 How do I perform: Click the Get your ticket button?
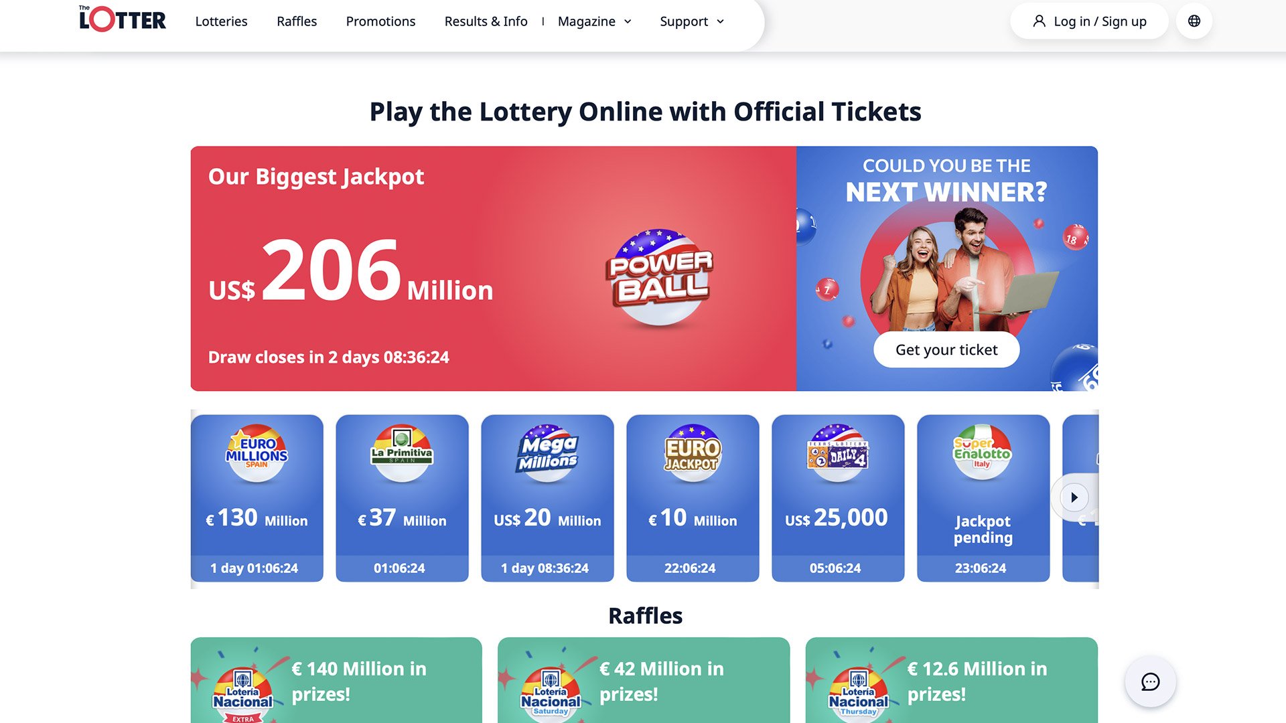coord(946,349)
